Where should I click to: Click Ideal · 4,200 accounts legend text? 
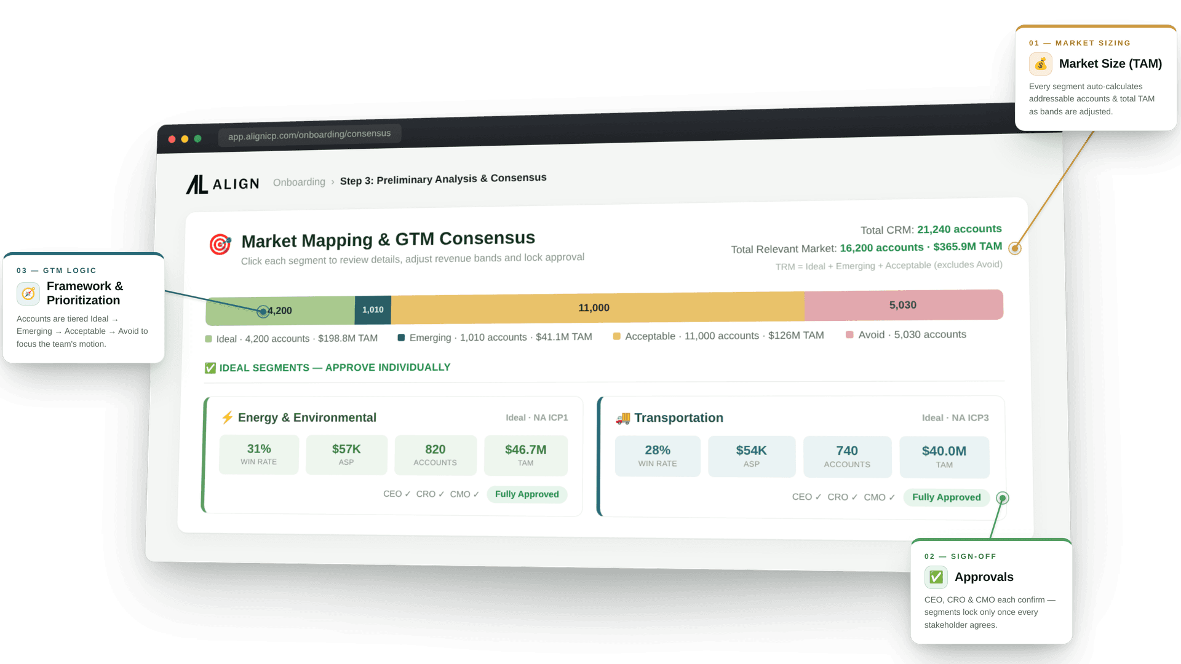point(297,339)
